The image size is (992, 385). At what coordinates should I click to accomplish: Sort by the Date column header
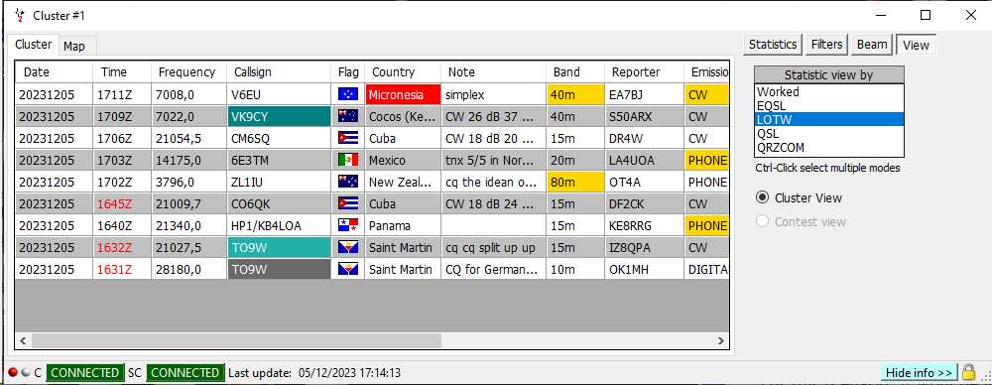pos(54,72)
